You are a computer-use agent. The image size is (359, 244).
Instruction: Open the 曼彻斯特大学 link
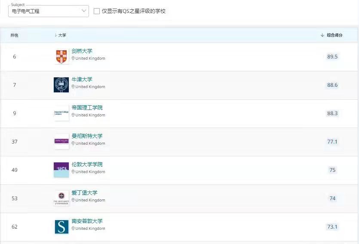point(87,136)
